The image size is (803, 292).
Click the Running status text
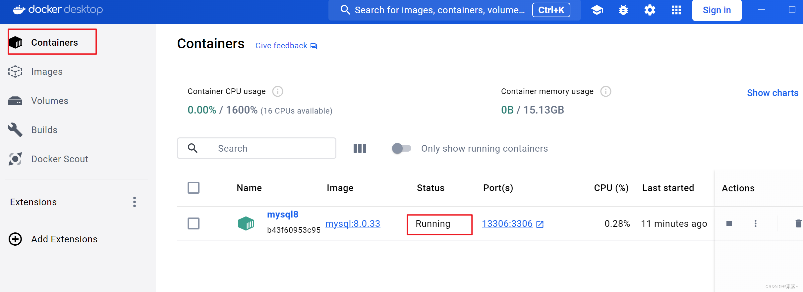click(x=433, y=224)
